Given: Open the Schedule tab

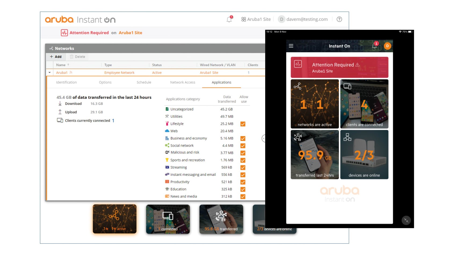Looking at the screenshot, I should point(144,82).
